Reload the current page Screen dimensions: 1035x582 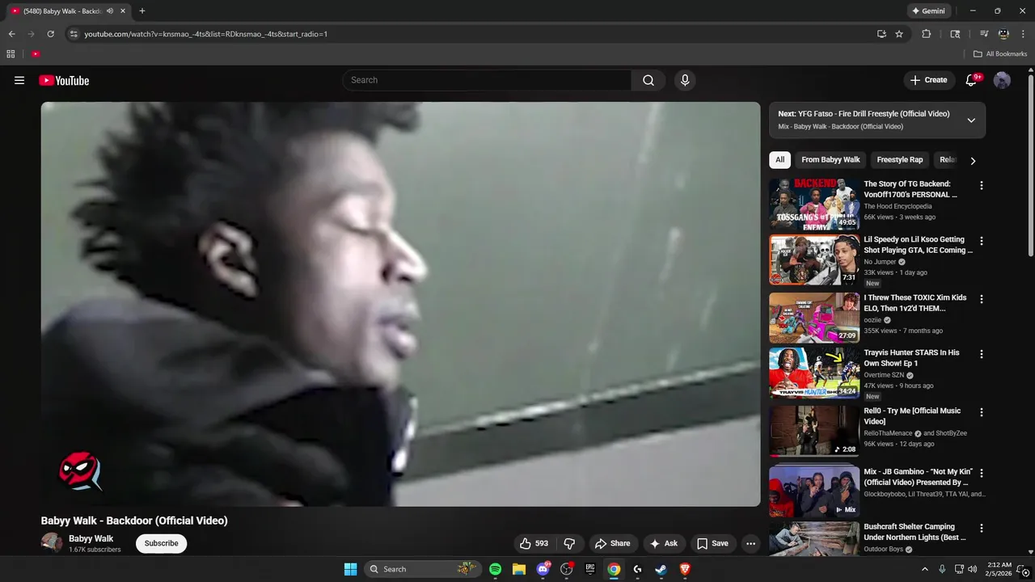click(x=50, y=34)
